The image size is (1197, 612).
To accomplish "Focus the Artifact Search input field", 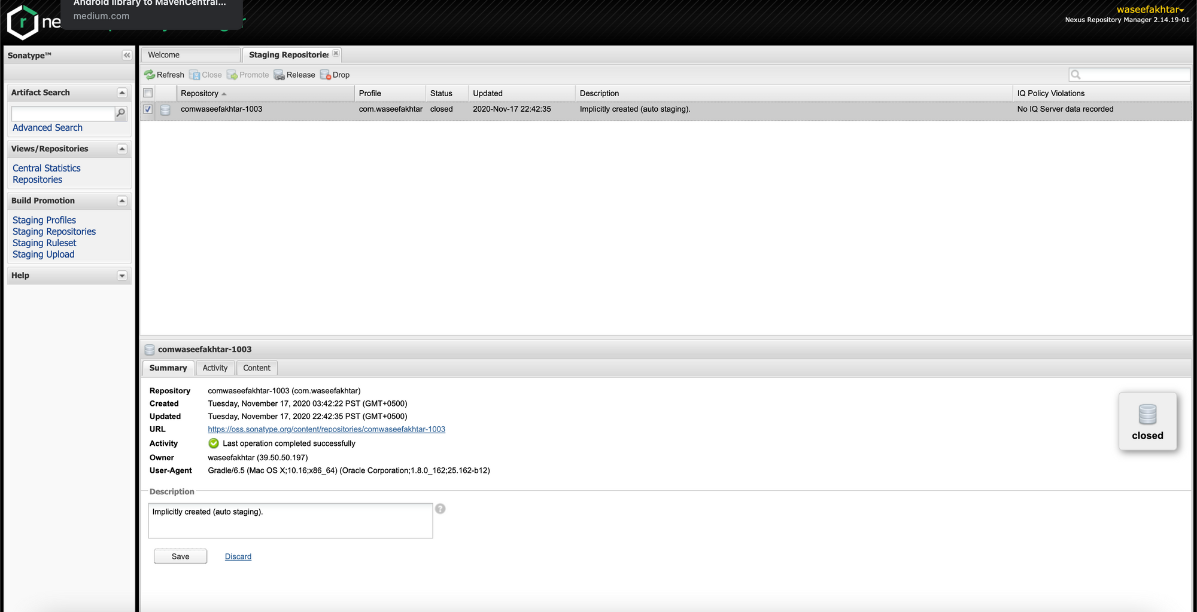I will pyautogui.click(x=63, y=113).
